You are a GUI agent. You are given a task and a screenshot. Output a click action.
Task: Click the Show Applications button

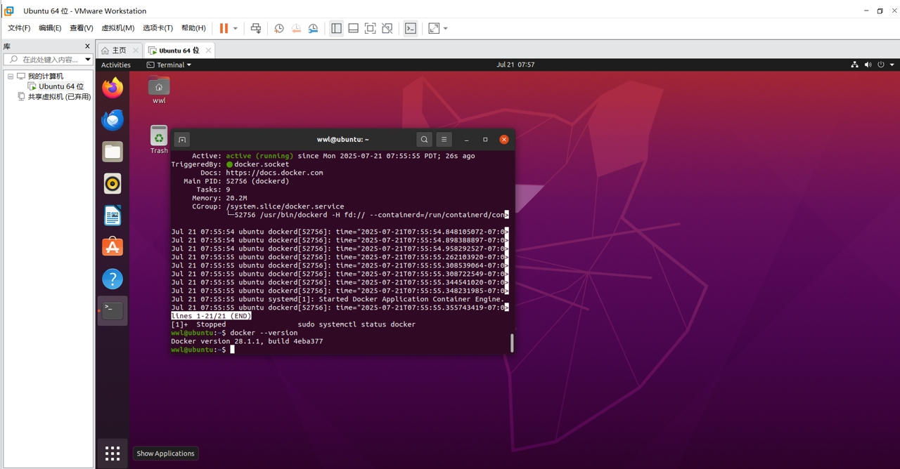pos(112,453)
